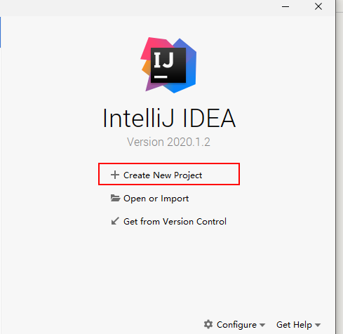
Task: Click the checkout arrow icon for Version Control
Action: [x=115, y=221]
